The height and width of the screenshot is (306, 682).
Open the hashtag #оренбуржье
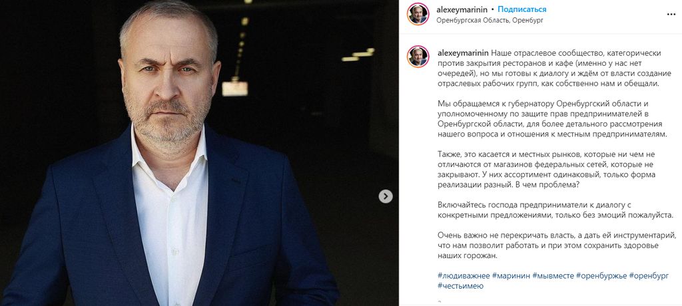(601, 275)
